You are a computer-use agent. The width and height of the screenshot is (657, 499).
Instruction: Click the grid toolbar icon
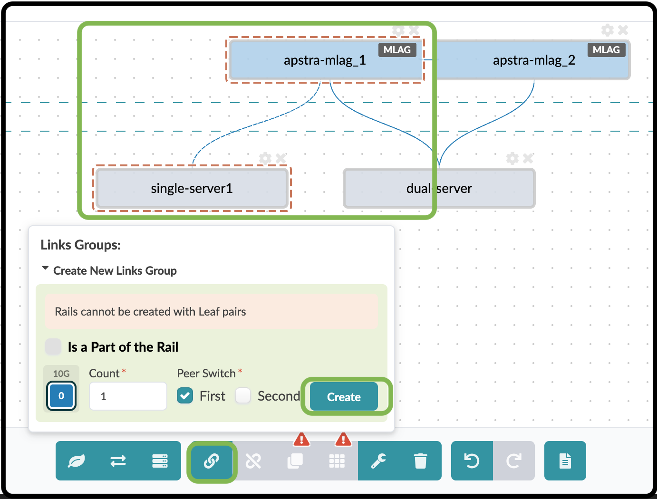[x=337, y=461]
